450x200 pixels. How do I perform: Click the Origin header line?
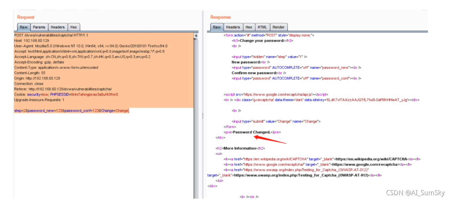pos(37,78)
